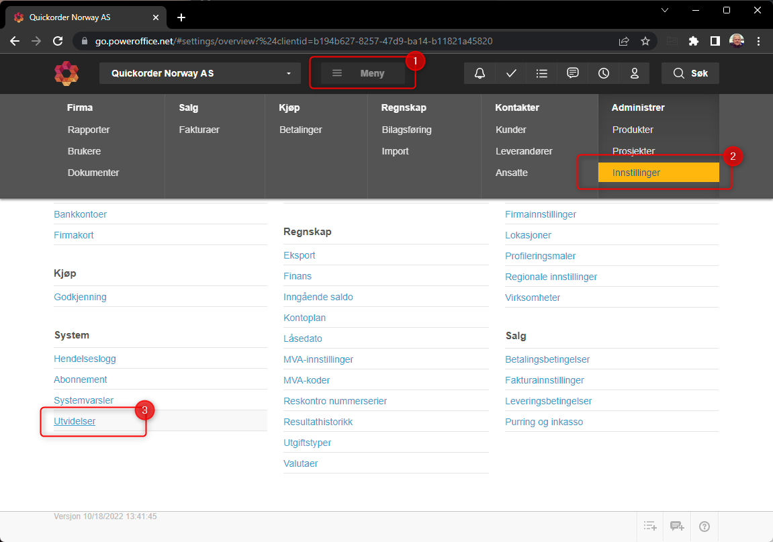This screenshot has width=773, height=542.
Task: Click the site lock icon in address bar
Action: pos(85,41)
